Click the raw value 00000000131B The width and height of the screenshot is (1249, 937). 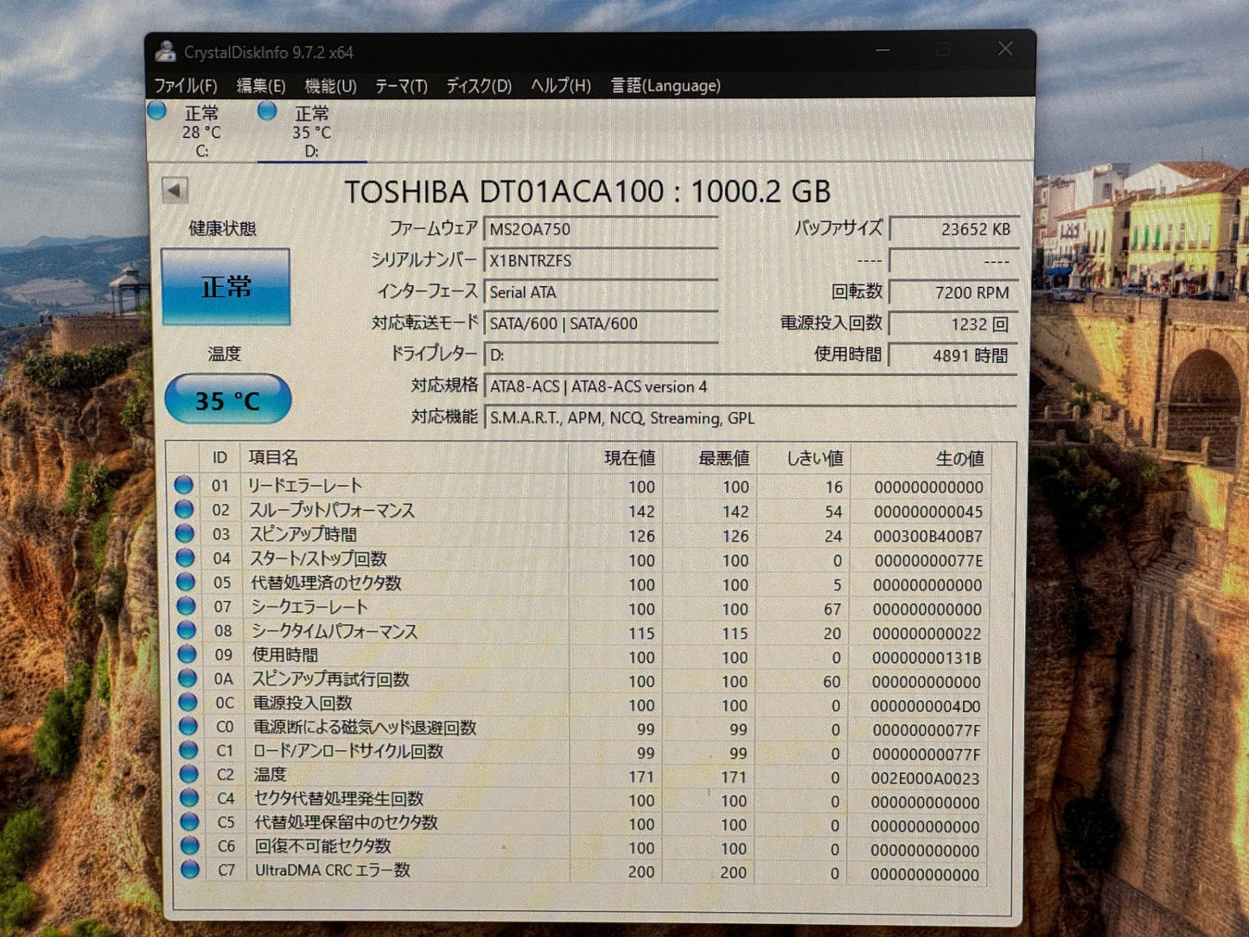[927, 658]
